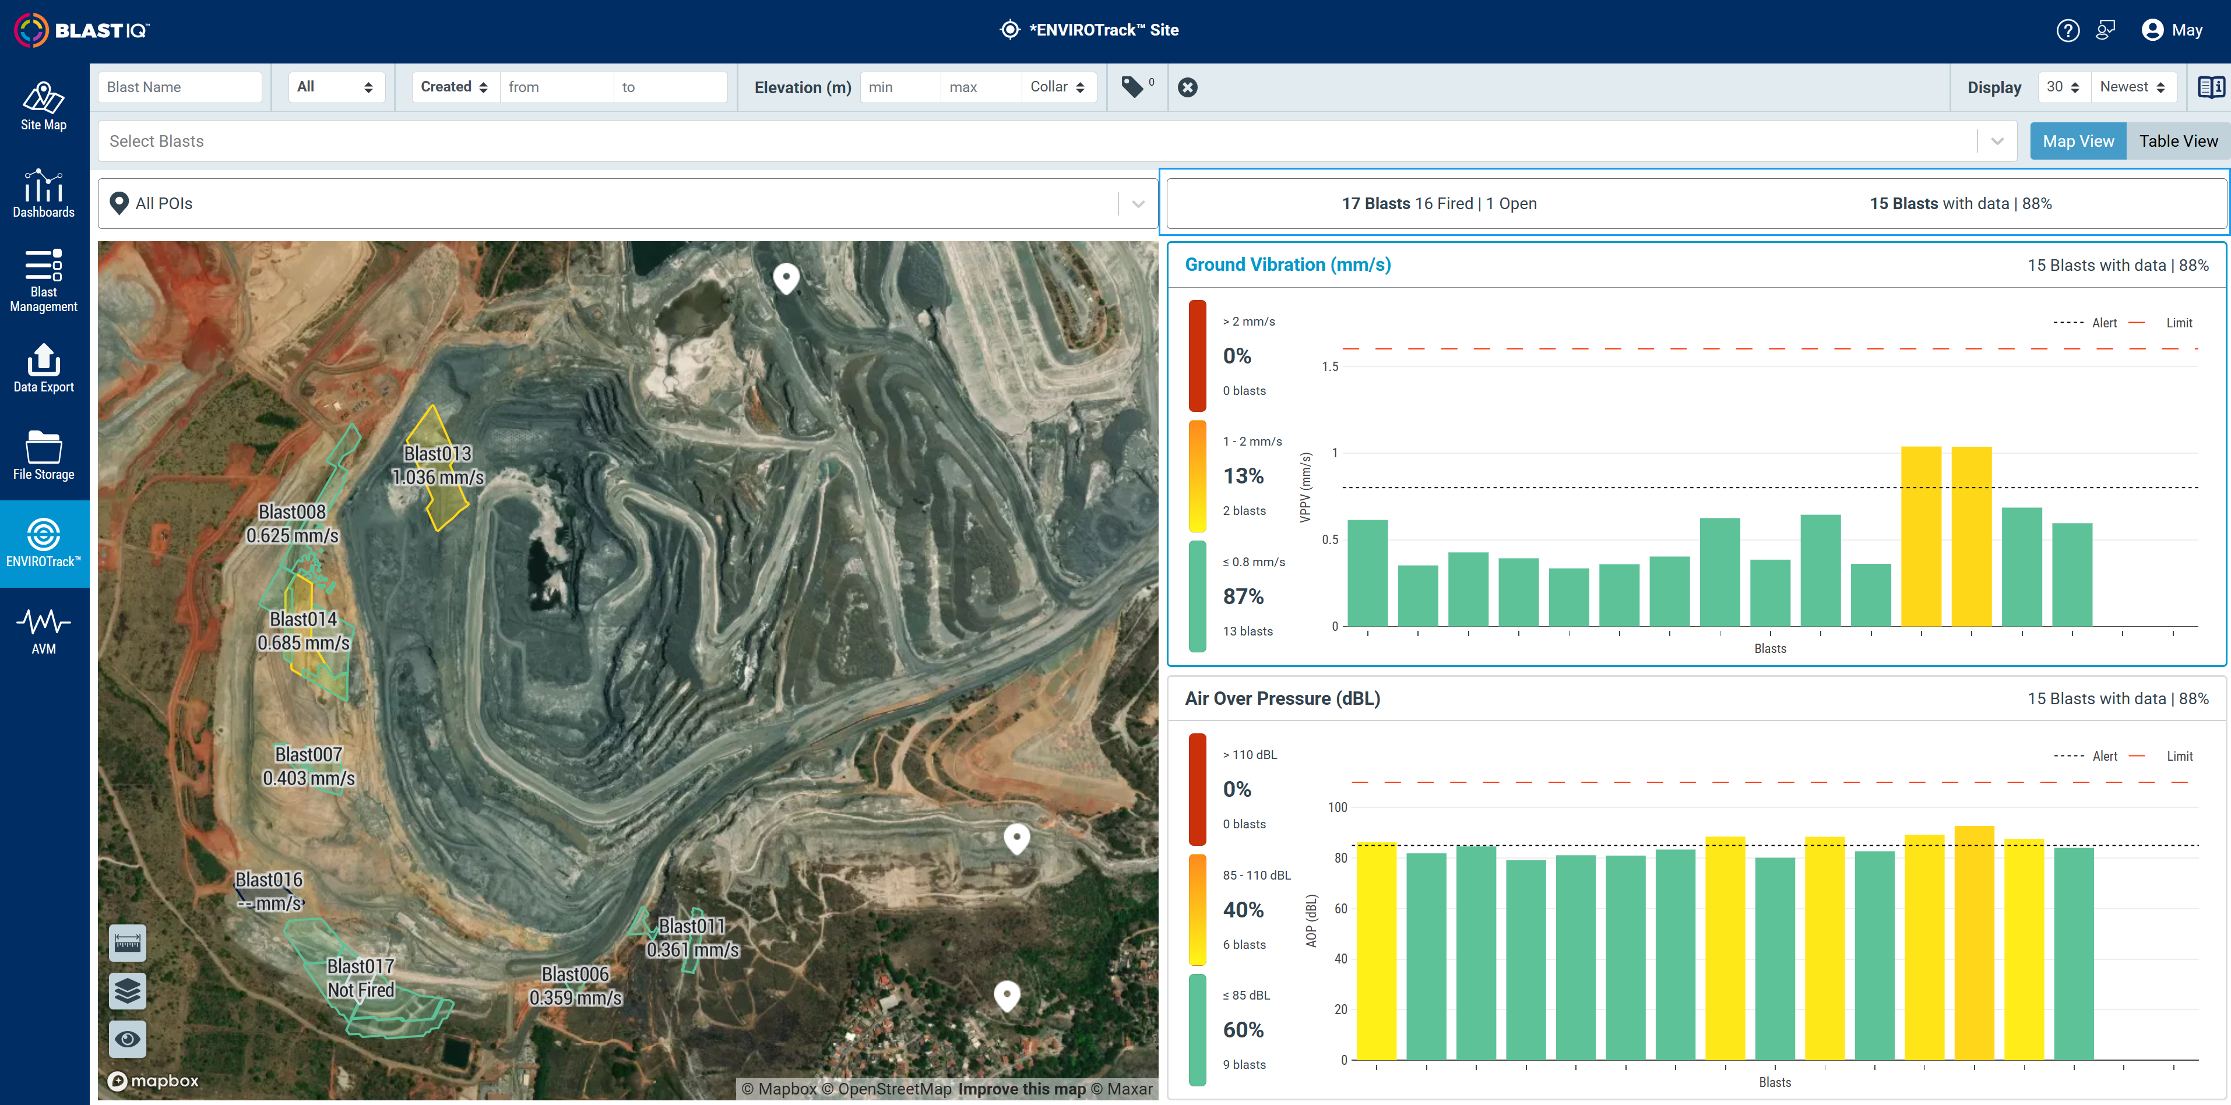Screen dimensions: 2231x1105
Task: Click the green ≤ 0.8 mm/s color bar
Action: [x=1197, y=596]
